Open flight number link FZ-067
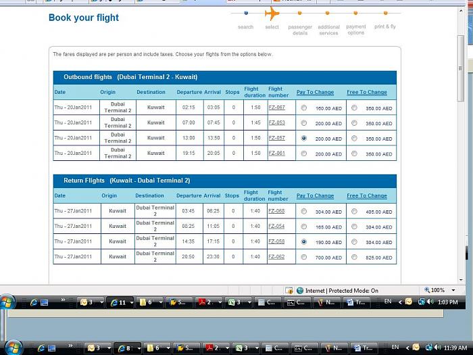The height and width of the screenshot is (355, 473). pos(276,107)
